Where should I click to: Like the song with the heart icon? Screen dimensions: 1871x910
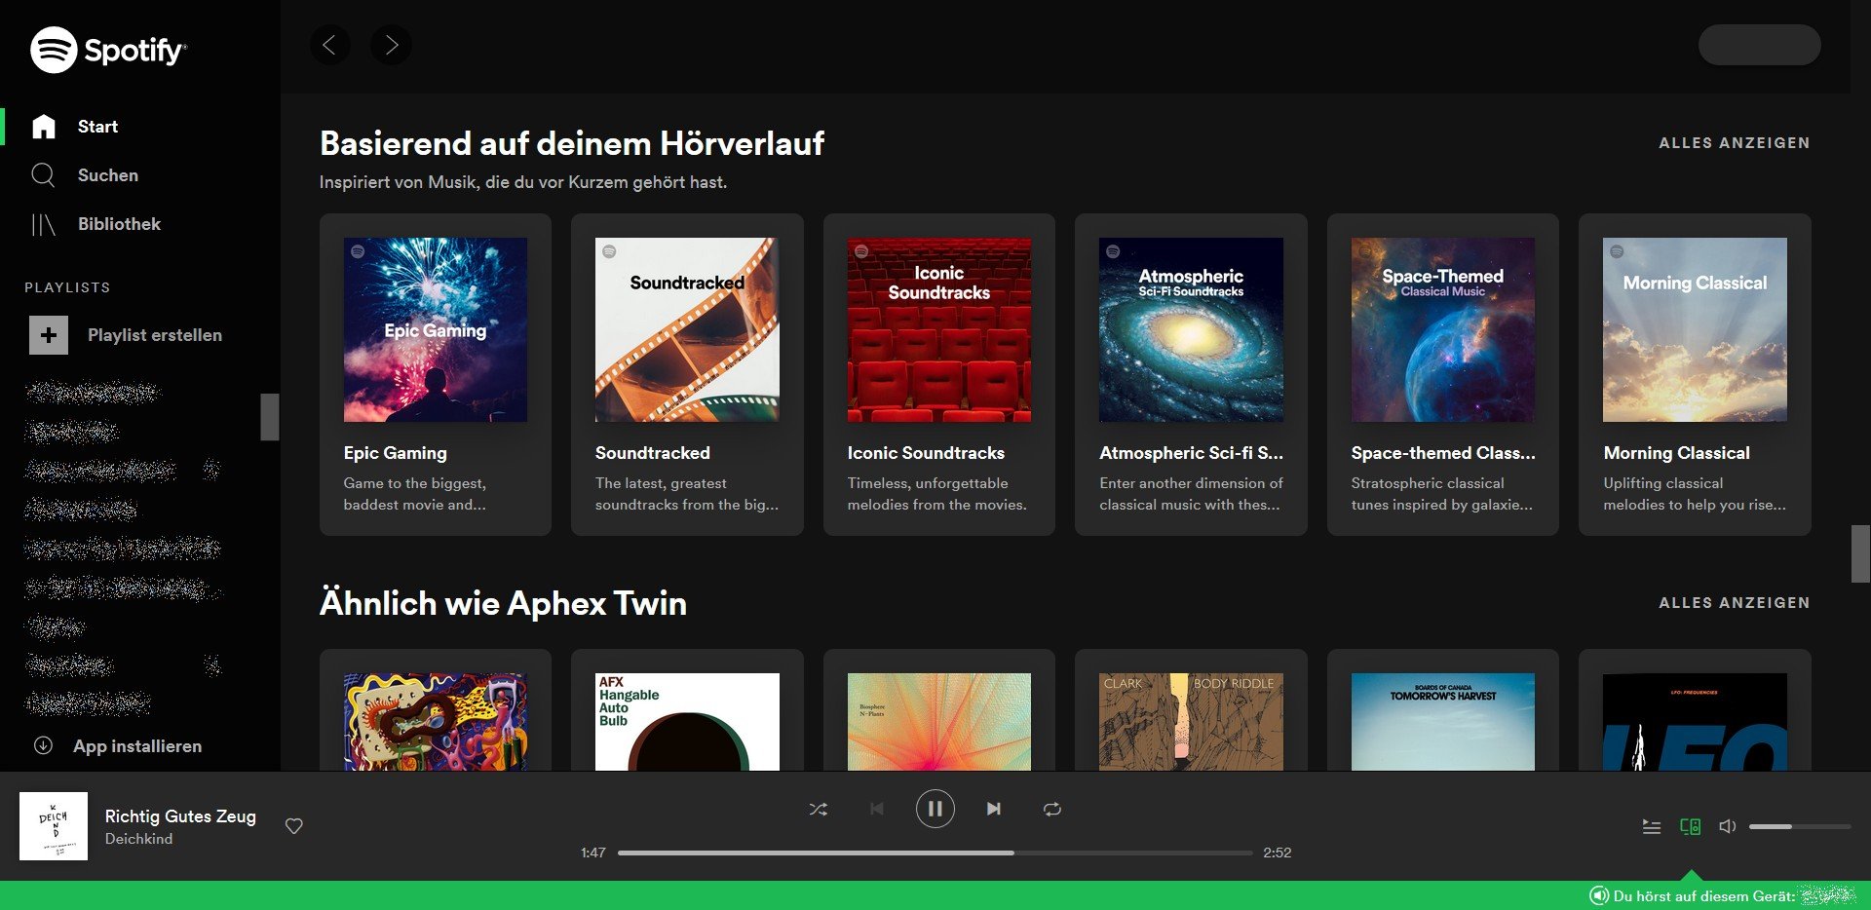(x=293, y=826)
